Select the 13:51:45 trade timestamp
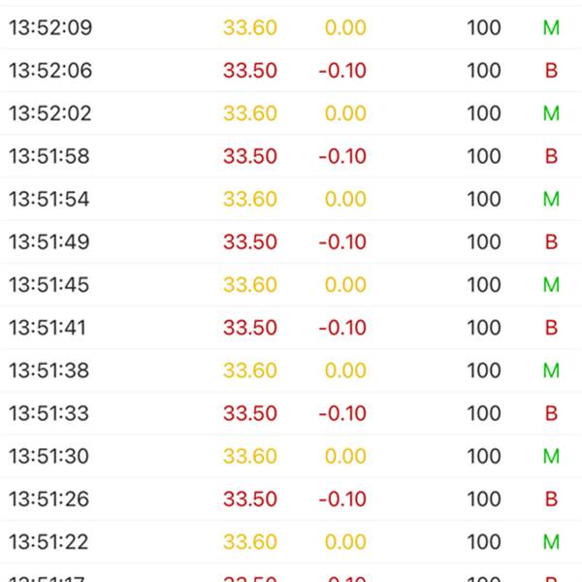 (50, 284)
